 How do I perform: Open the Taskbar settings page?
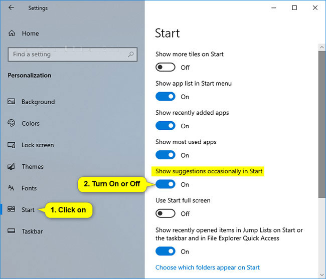point(32,231)
